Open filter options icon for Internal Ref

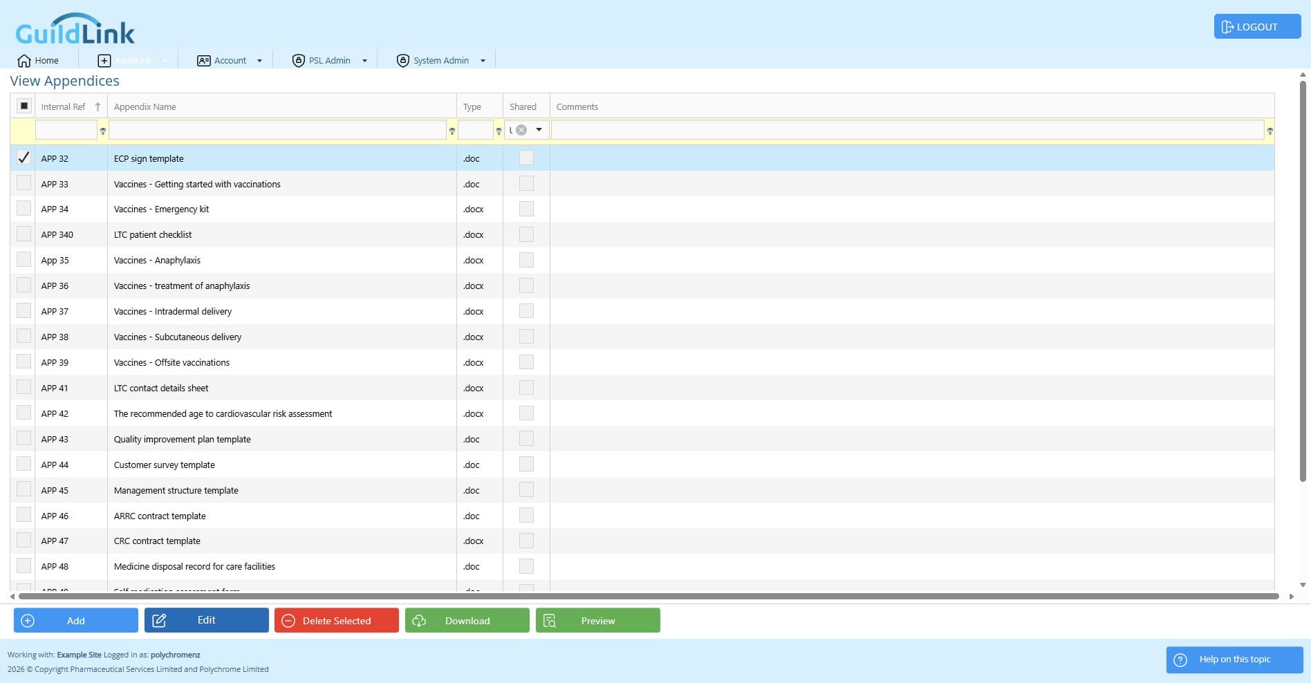103,131
